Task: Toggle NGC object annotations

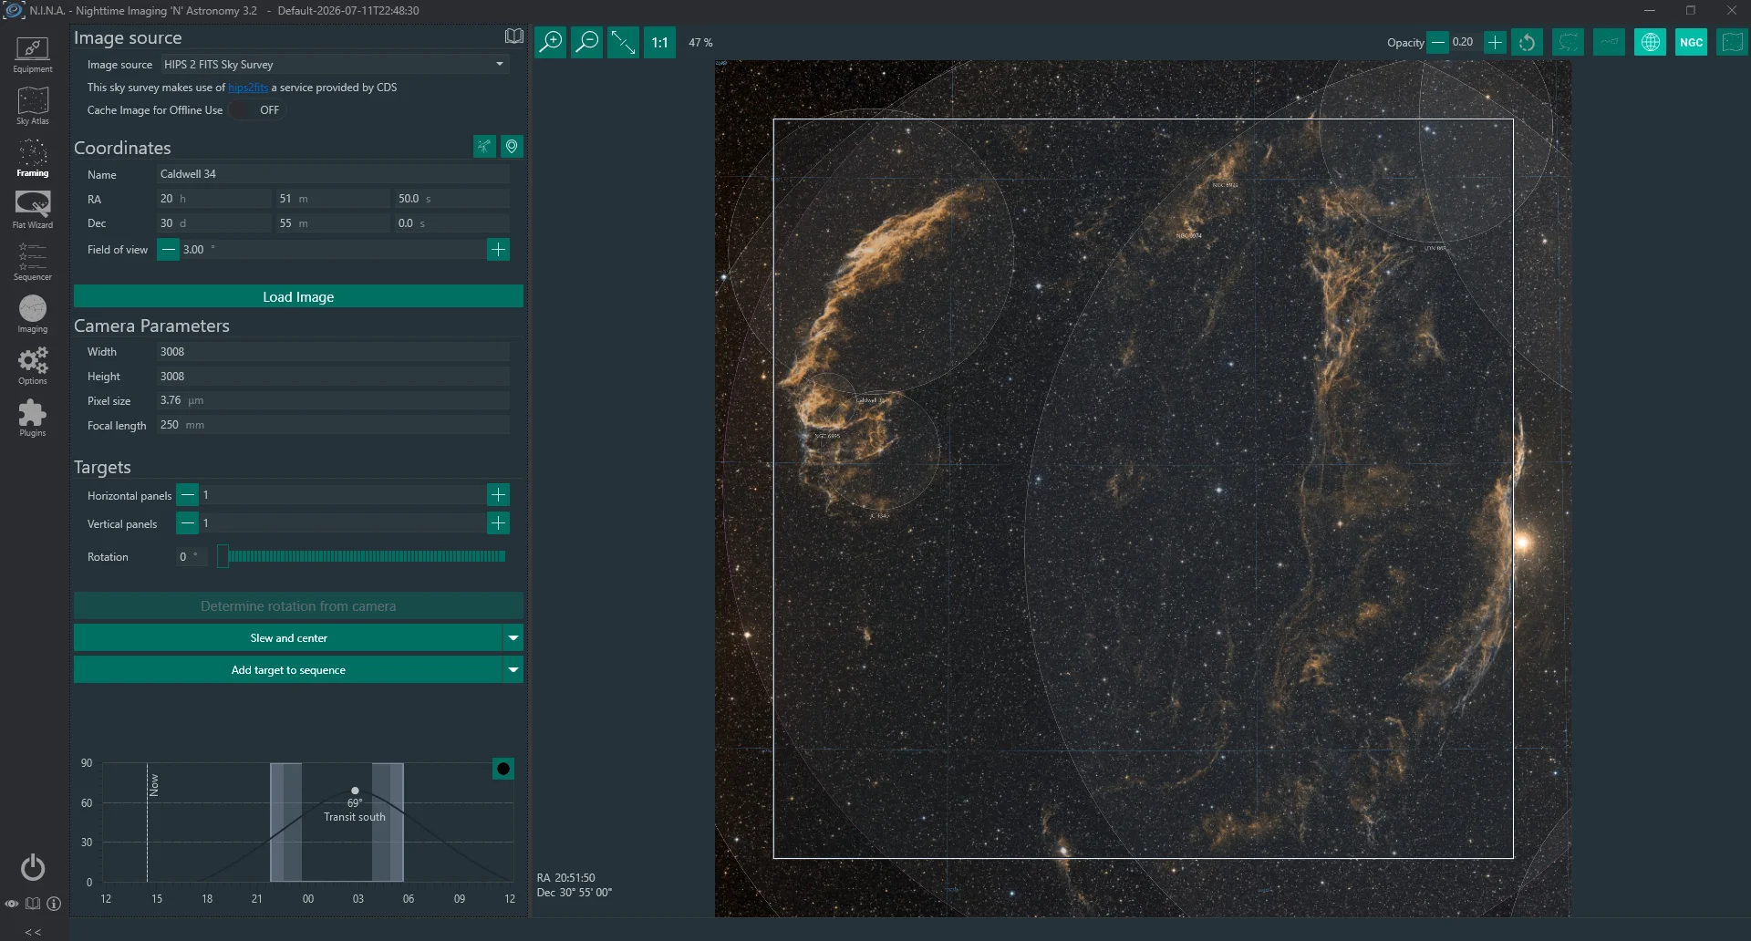Action: pyautogui.click(x=1691, y=42)
